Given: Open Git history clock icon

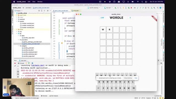Looking at the screenshot, I should pos(146,8).
